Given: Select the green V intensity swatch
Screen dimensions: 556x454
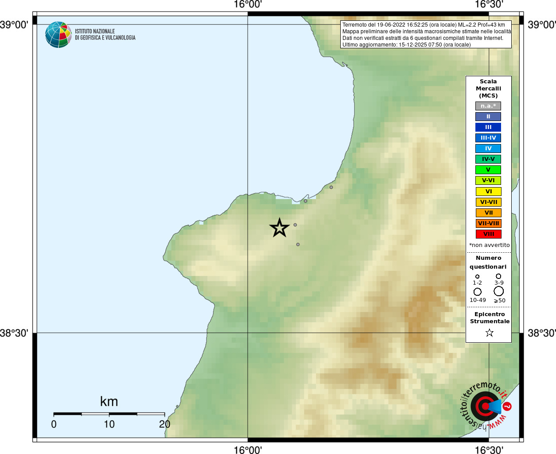Looking at the screenshot, I should [x=488, y=170].
